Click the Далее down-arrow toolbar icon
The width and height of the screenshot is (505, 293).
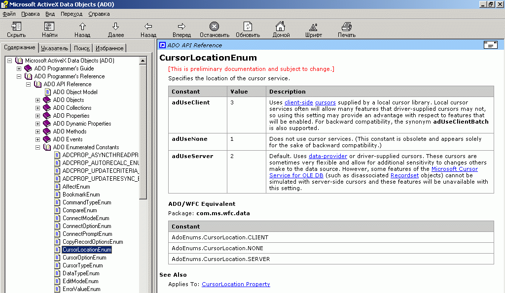[x=115, y=27]
